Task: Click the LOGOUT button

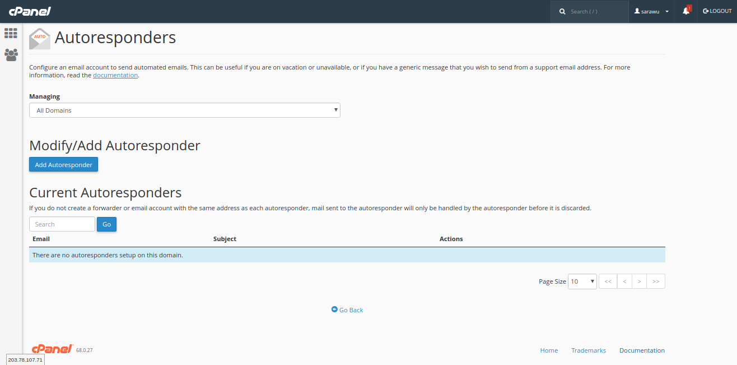Action: point(717,11)
